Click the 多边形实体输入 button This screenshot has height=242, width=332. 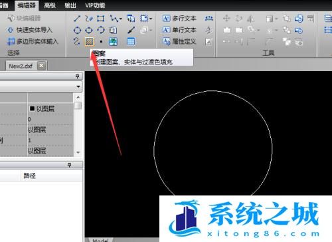click(x=33, y=41)
